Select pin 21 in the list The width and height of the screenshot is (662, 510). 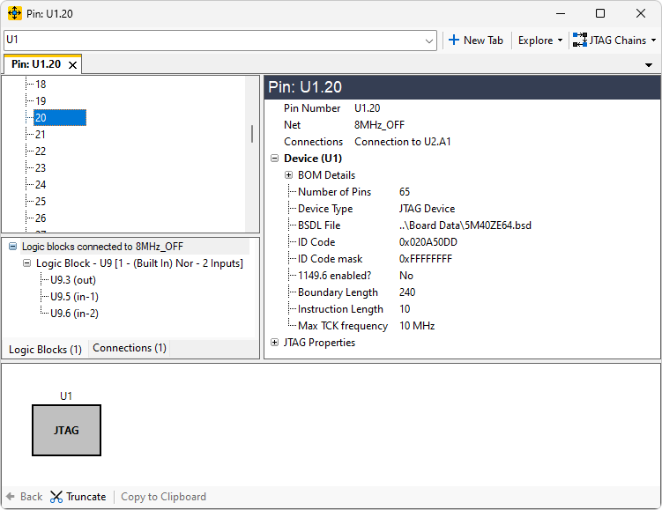(x=41, y=135)
